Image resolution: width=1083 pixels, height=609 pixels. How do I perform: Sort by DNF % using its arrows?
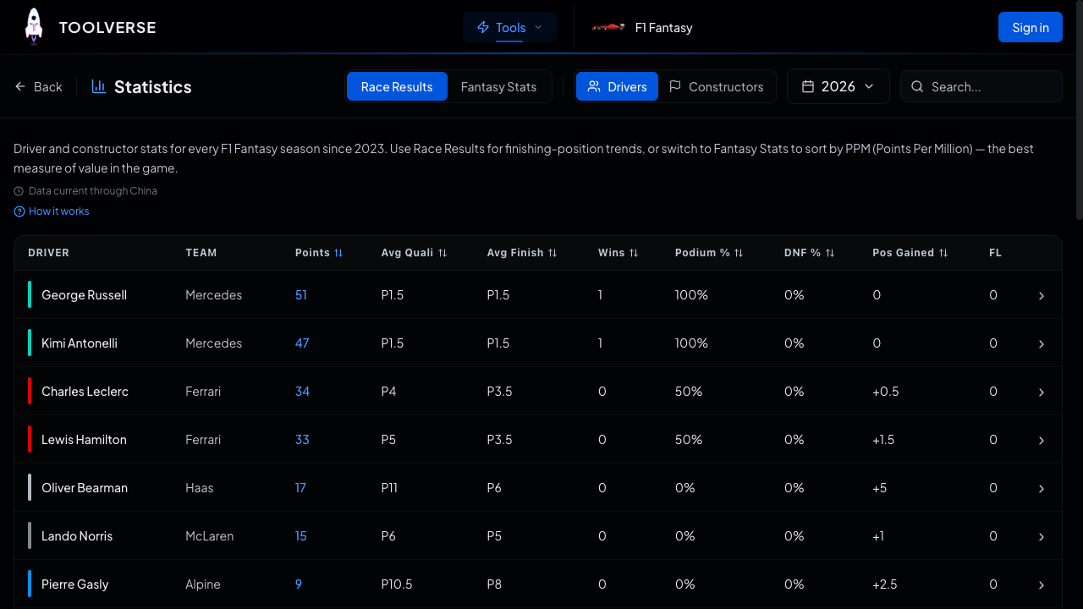tap(830, 253)
